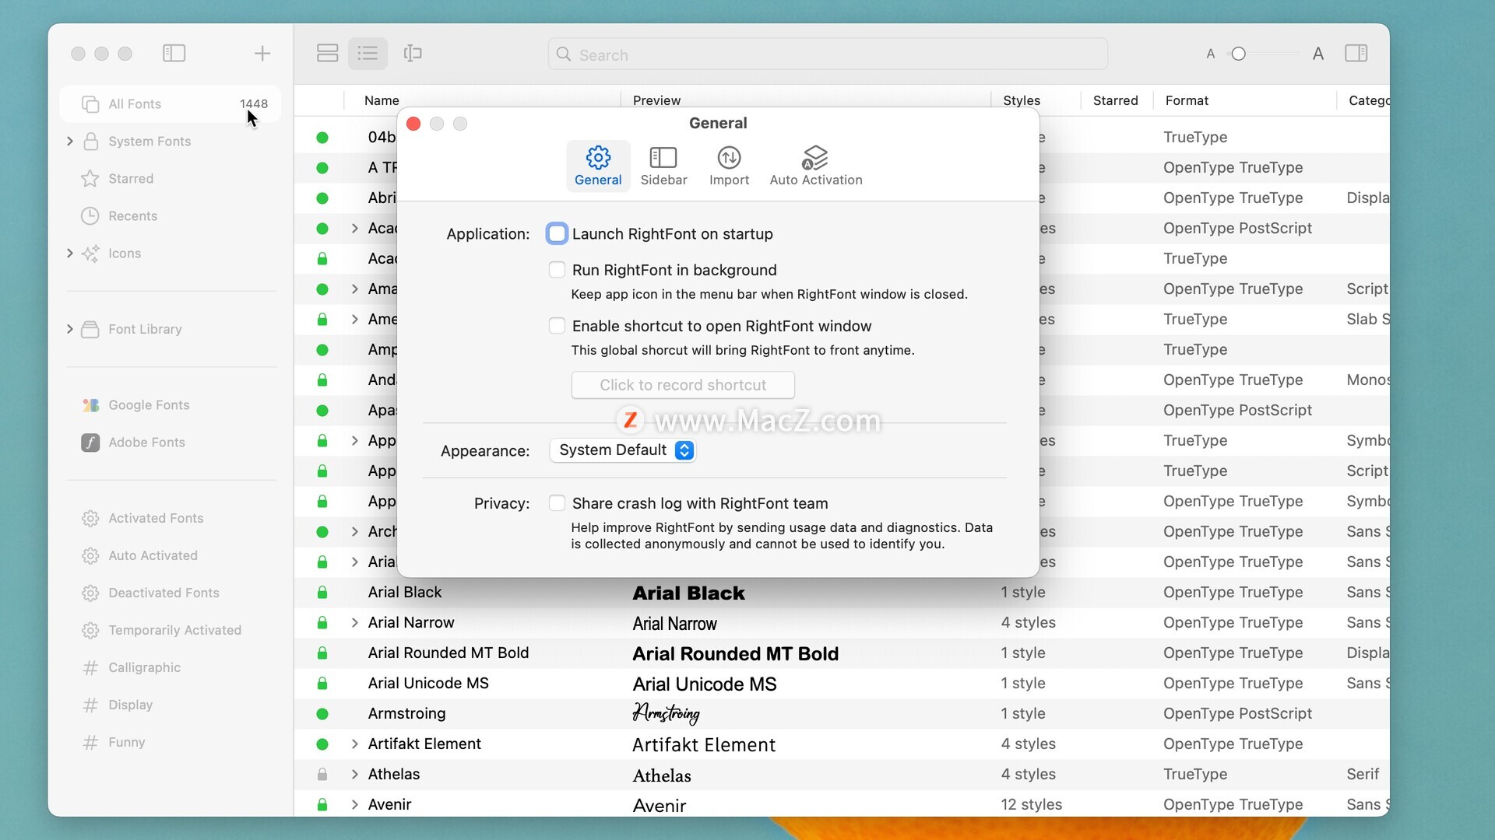Expand the Icons group
This screenshot has width=1495, height=840.
(x=70, y=253)
